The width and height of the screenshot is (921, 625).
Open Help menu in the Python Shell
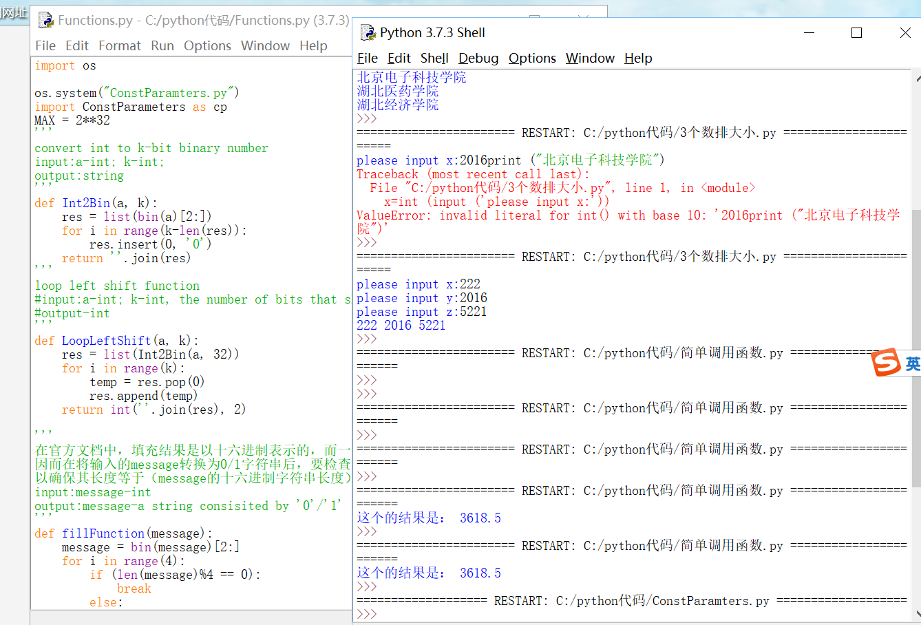[638, 58]
